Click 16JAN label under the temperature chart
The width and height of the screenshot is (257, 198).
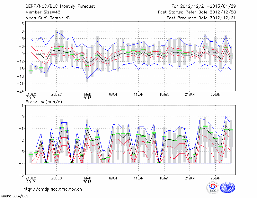[x=164, y=95]
